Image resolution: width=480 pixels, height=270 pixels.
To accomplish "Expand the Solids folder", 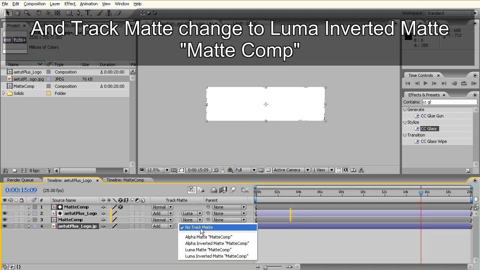I will [4, 93].
